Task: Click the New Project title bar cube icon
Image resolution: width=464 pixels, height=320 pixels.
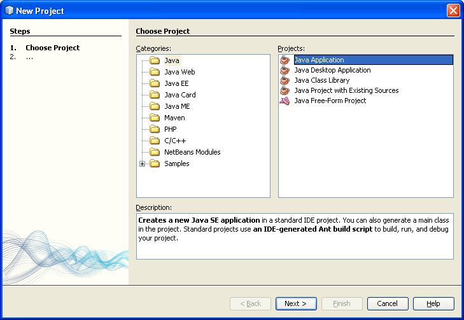Action: click(x=9, y=10)
